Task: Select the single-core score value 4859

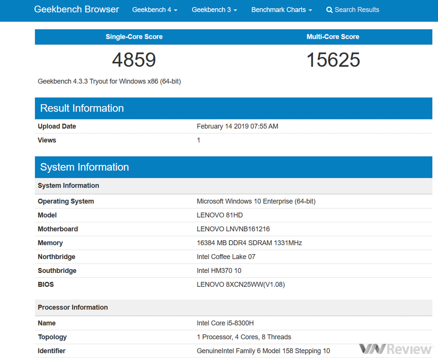Action: 134,60
